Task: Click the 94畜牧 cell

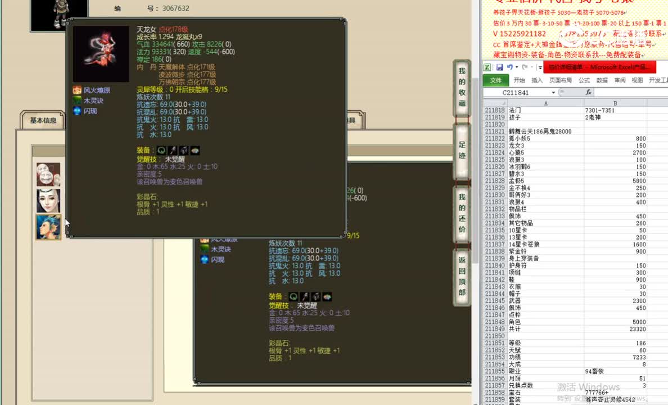Action: 615,371
